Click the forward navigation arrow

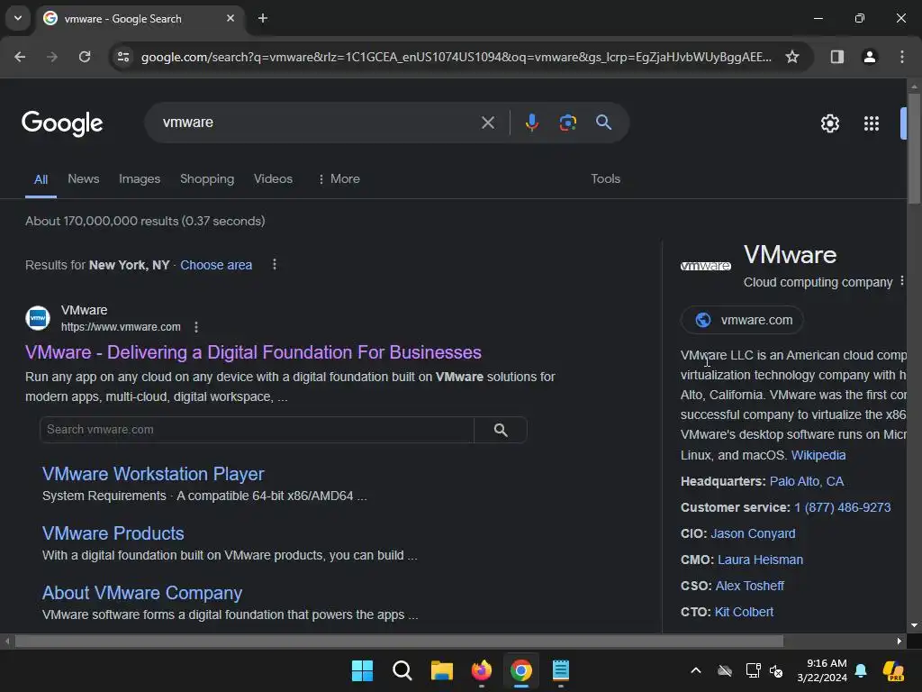pyautogui.click(x=52, y=57)
